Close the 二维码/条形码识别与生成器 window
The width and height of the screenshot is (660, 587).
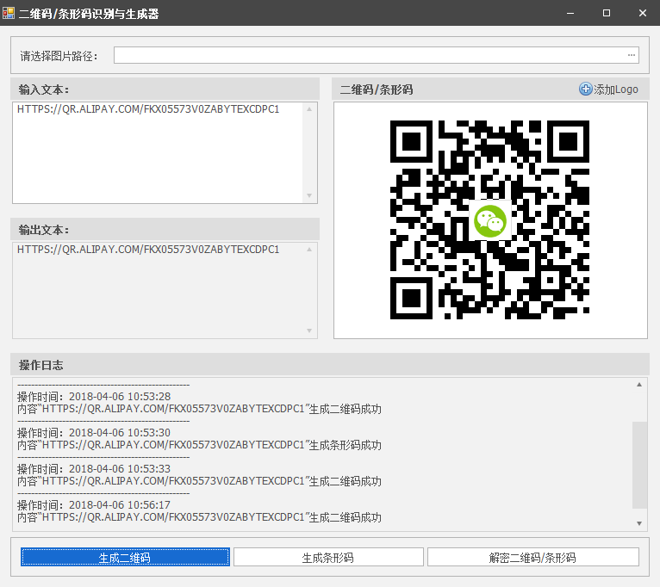(x=642, y=13)
